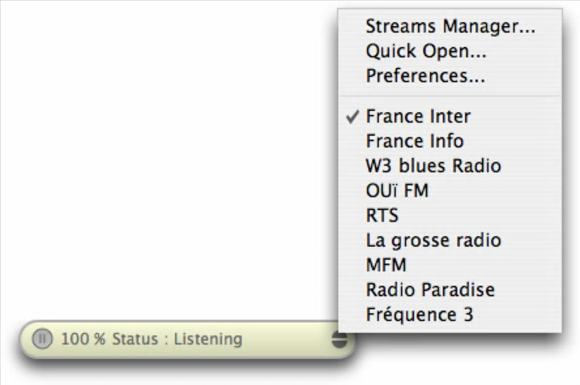580x385 pixels.
Task: Click the Status : Listening text
Action: point(177,339)
